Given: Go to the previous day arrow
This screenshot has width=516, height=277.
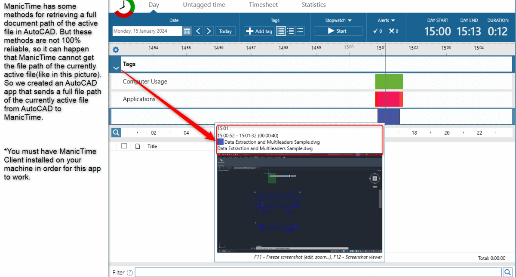Looking at the screenshot, I should click(x=198, y=31).
